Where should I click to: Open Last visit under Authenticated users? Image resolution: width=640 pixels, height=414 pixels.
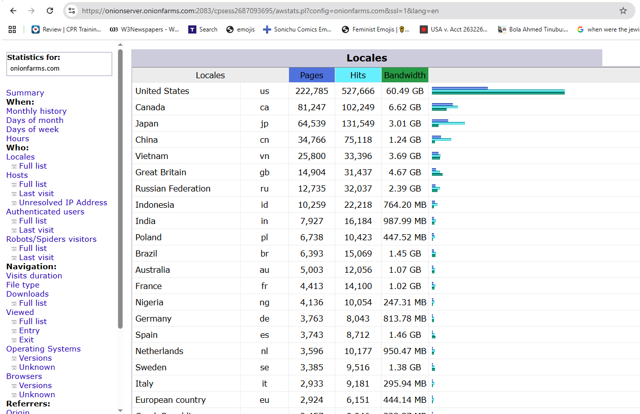pos(36,230)
